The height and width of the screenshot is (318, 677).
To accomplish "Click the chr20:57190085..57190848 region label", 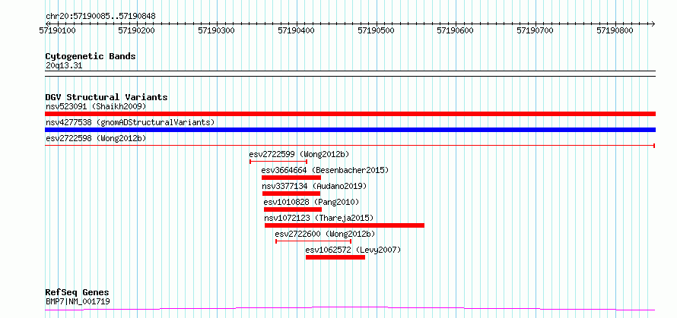I will 100,17.
